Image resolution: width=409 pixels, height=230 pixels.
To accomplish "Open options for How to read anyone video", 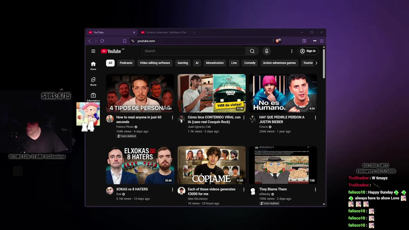I will tap(173, 118).
